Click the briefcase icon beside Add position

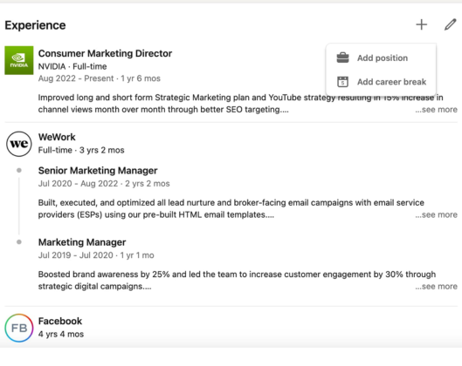[342, 58]
